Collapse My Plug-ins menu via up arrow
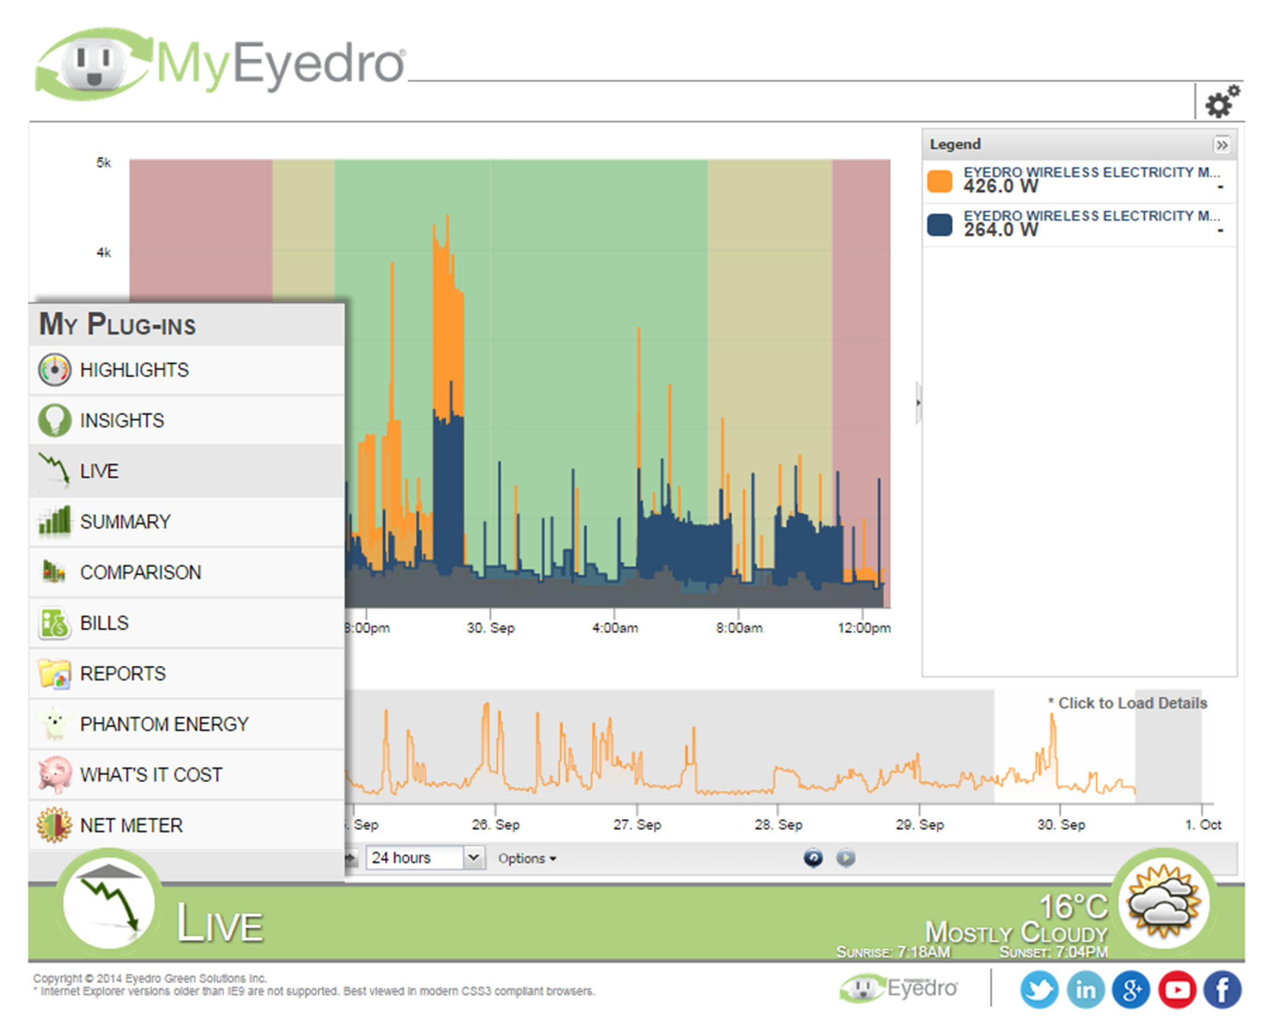Viewport: 1262px width, 1034px height. 108,871
